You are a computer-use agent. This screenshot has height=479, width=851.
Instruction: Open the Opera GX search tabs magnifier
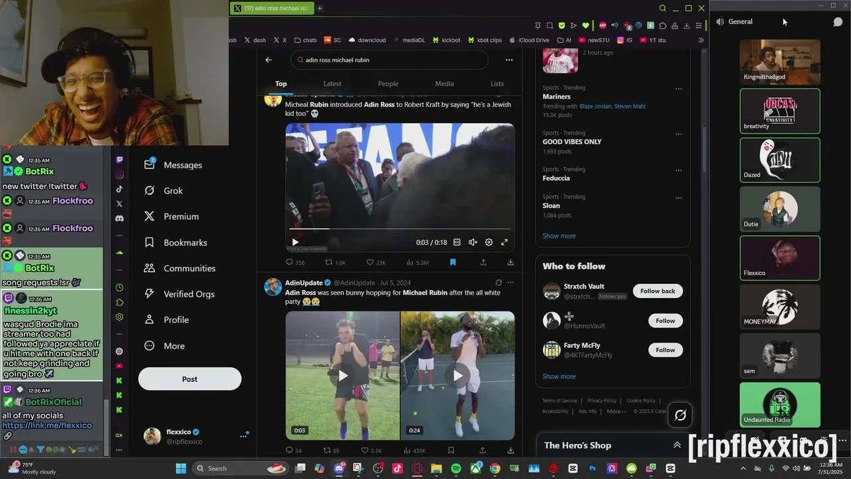662,8
